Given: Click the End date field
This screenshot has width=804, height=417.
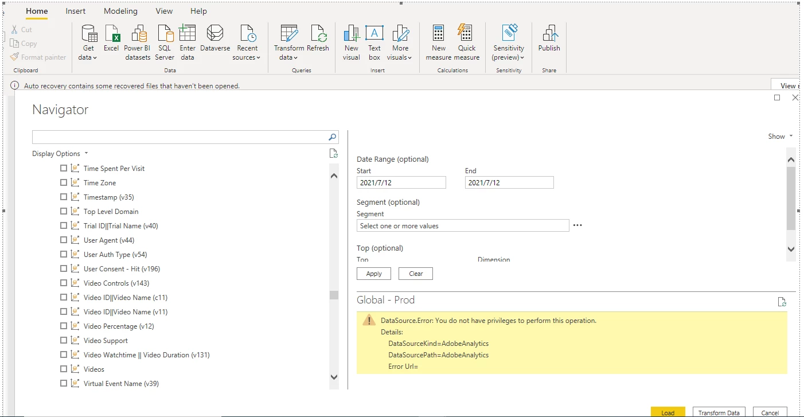Looking at the screenshot, I should pyautogui.click(x=509, y=182).
